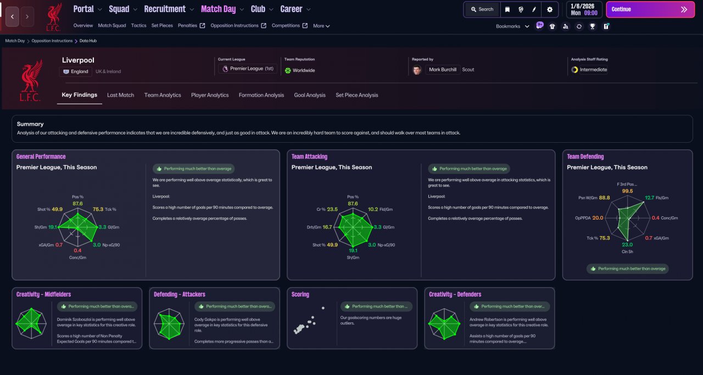This screenshot has height=375, width=703.
Task: Open the Creativity - Defenders card title
Action: pos(455,294)
